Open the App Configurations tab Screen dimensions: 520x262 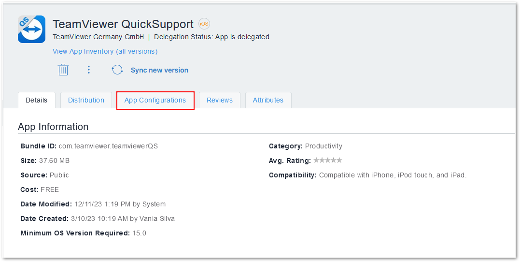coord(155,100)
